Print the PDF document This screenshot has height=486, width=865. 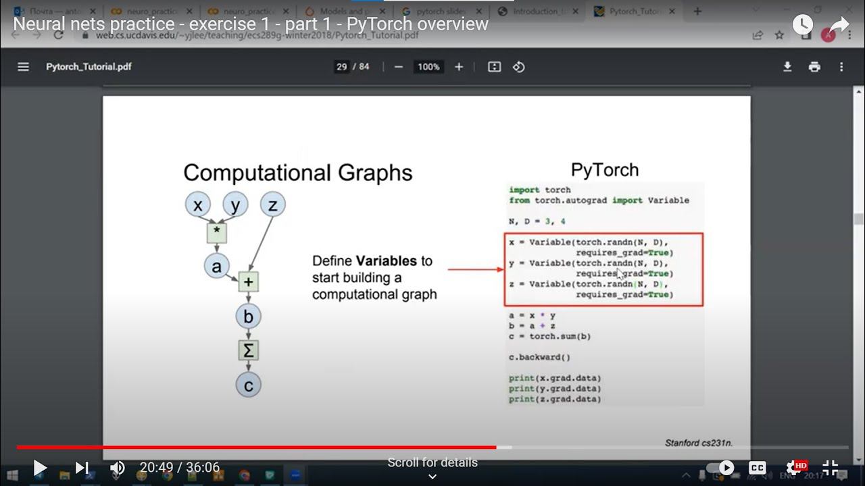click(814, 67)
